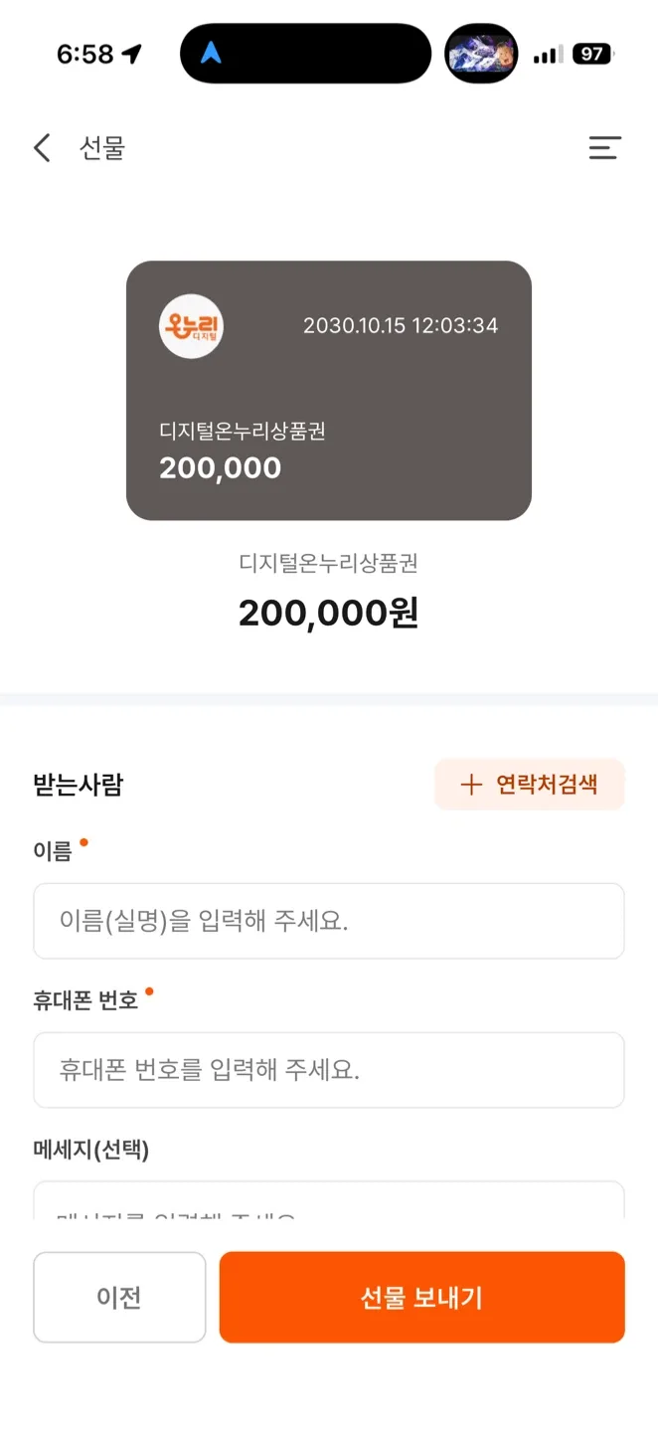Tap the battery indicator showing 97
The image size is (658, 1432).
pyautogui.click(x=592, y=55)
